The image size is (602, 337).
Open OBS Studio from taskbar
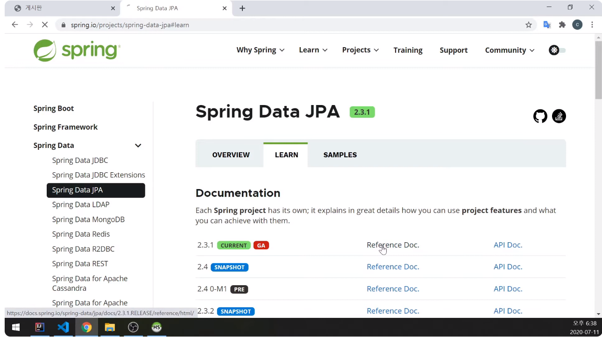(133, 327)
